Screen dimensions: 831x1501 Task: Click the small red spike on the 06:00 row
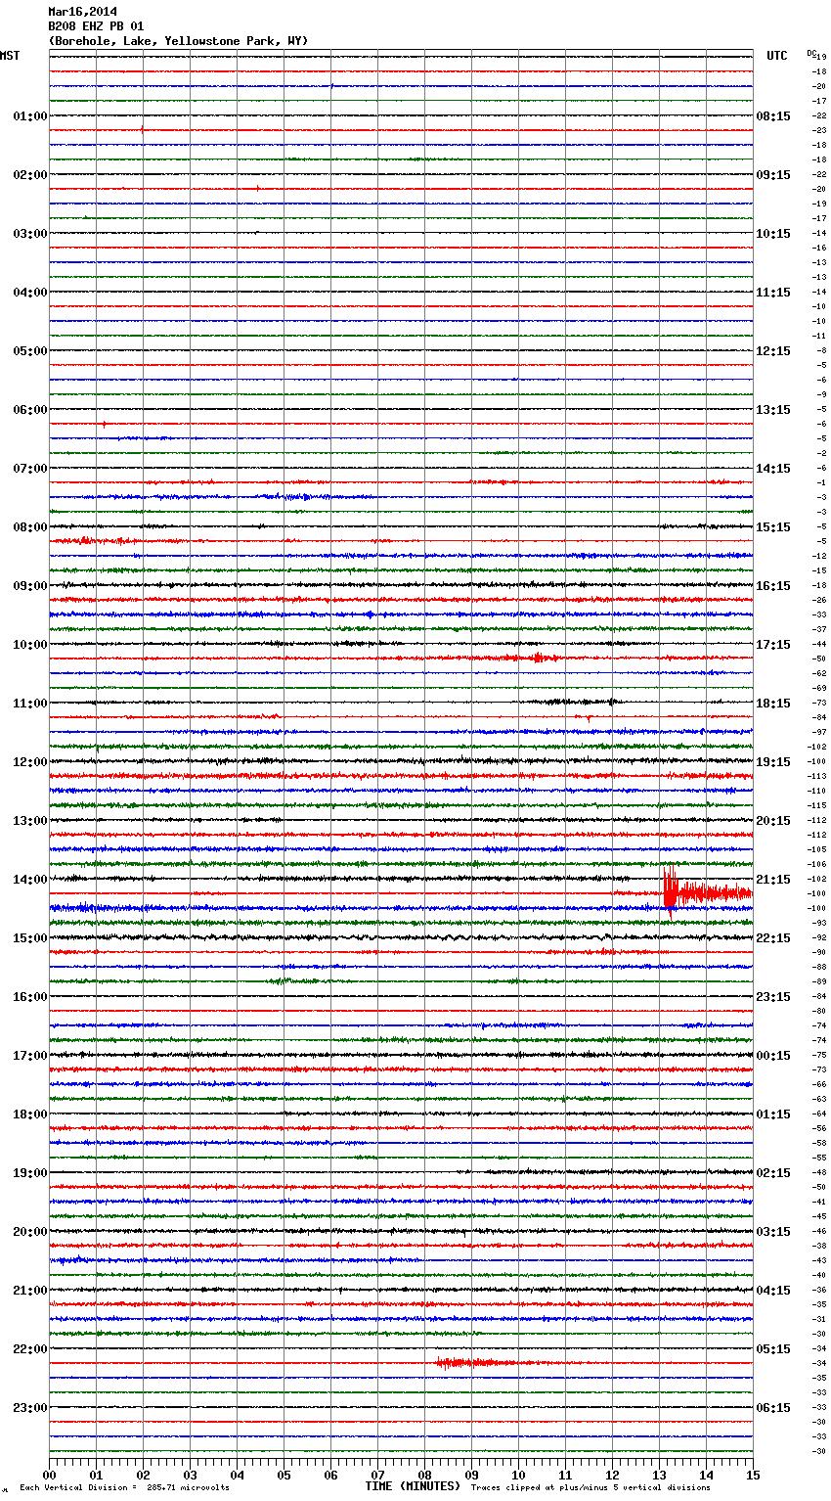104,424
